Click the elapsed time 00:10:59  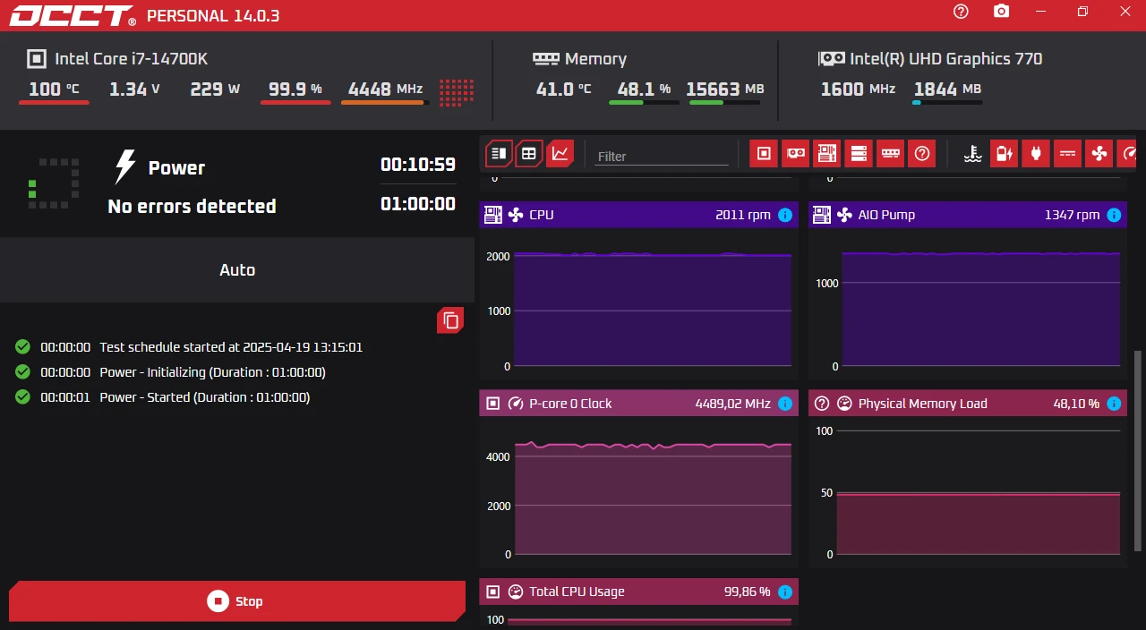click(418, 165)
